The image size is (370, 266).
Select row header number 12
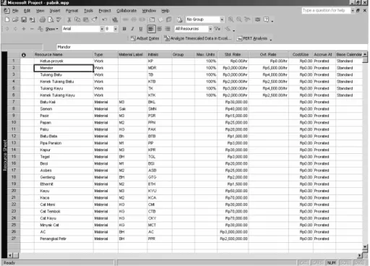point(14,136)
